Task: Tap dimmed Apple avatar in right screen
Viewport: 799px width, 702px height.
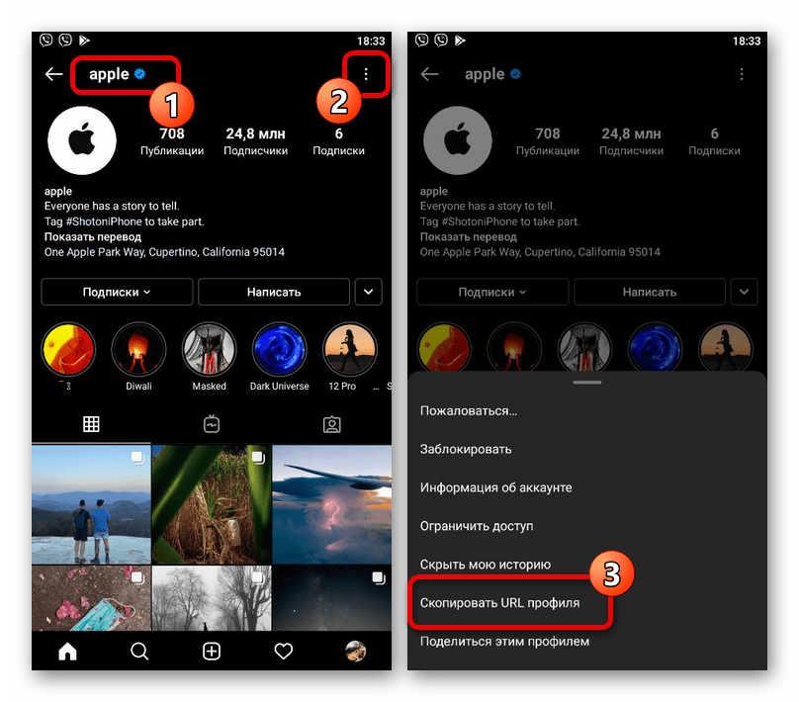Action: coord(457,140)
